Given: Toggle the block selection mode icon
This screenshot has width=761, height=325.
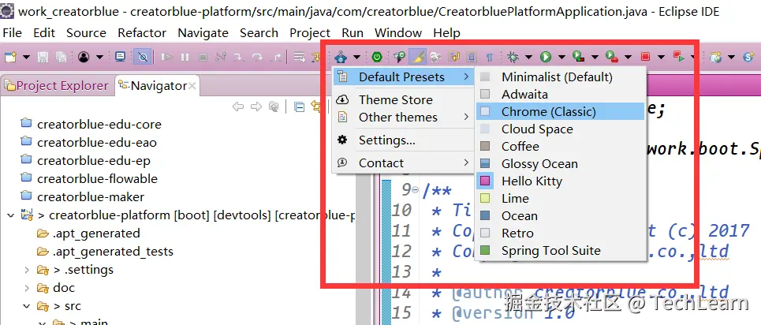Looking at the screenshot, I should (x=472, y=58).
